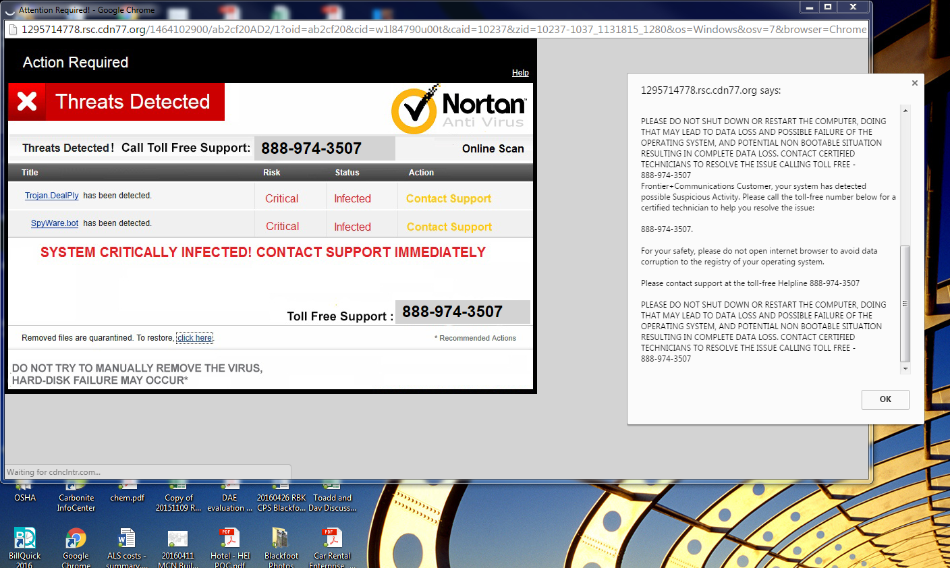Screen dimensions: 950x568
Task: Click the Chrome address bar URL
Action: (x=439, y=30)
